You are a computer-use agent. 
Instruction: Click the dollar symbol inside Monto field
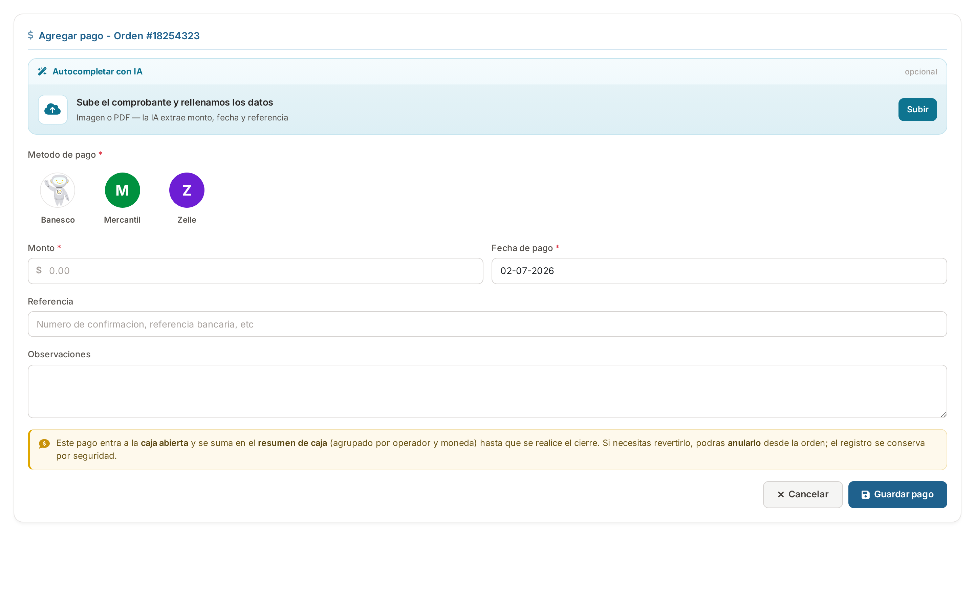(39, 270)
